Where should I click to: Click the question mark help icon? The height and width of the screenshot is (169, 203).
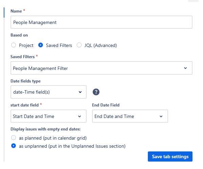point(96,92)
